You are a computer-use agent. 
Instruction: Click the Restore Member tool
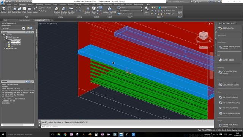[87, 11]
